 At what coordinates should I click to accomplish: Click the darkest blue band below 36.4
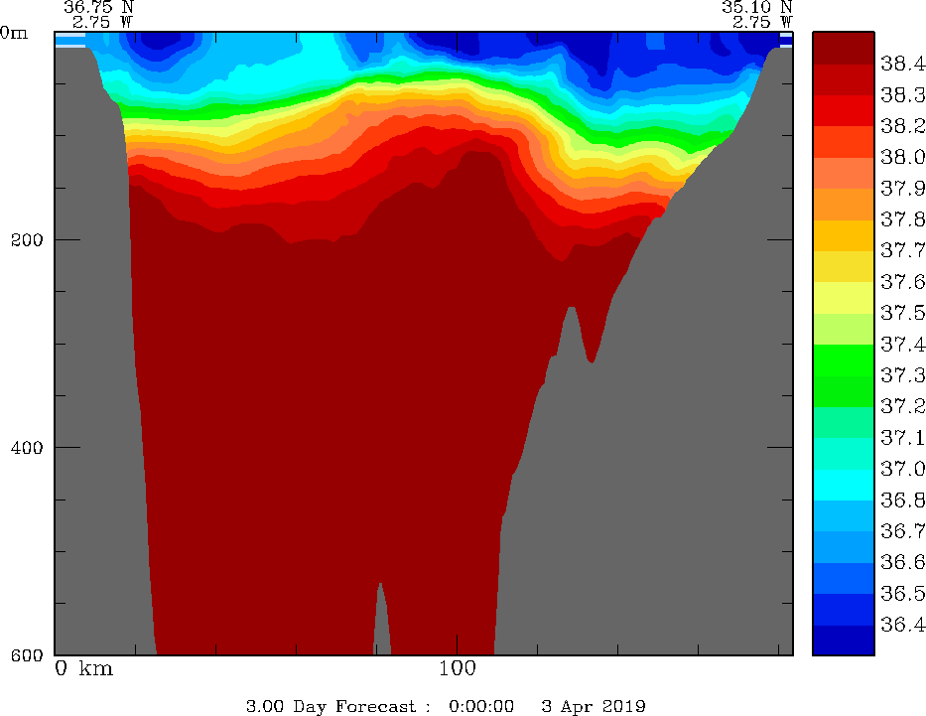843,641
